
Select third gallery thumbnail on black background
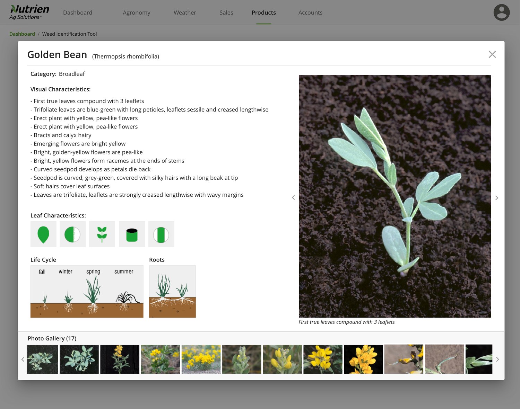pos(120,359)
